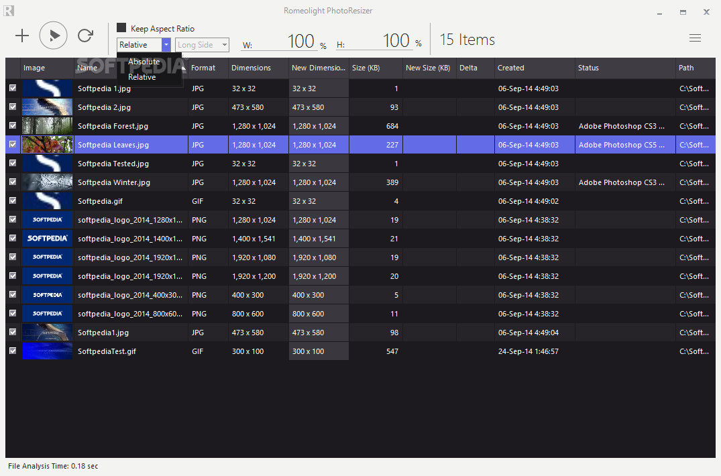
Task: Click the plus icon to add images
Action: pyautogui.click(x=22, y=36)
